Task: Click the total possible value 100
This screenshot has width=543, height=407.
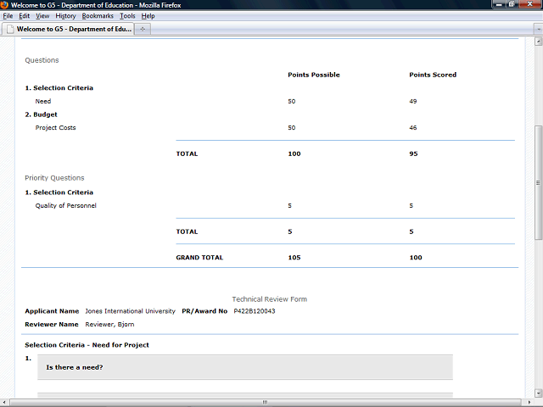Action: pyautogui.click(x=294, y=153)
